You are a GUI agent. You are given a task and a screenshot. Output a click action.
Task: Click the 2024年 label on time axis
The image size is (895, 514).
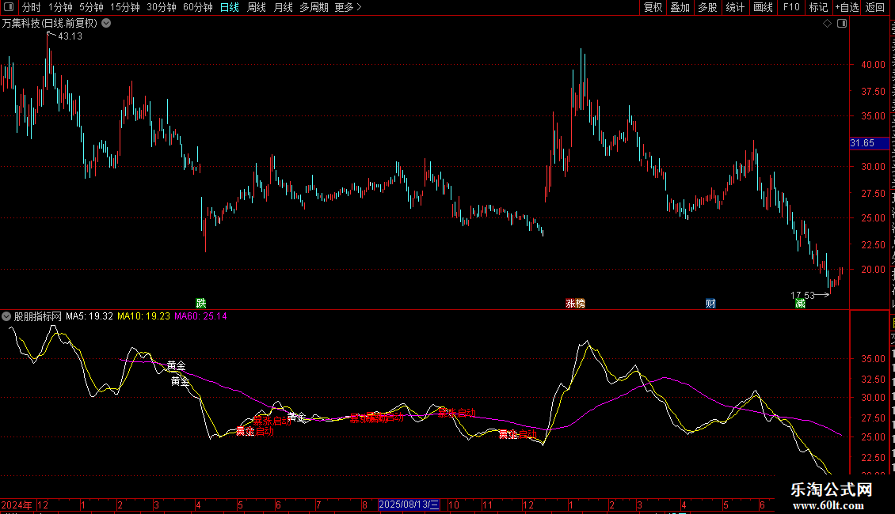tap(16, 505)
